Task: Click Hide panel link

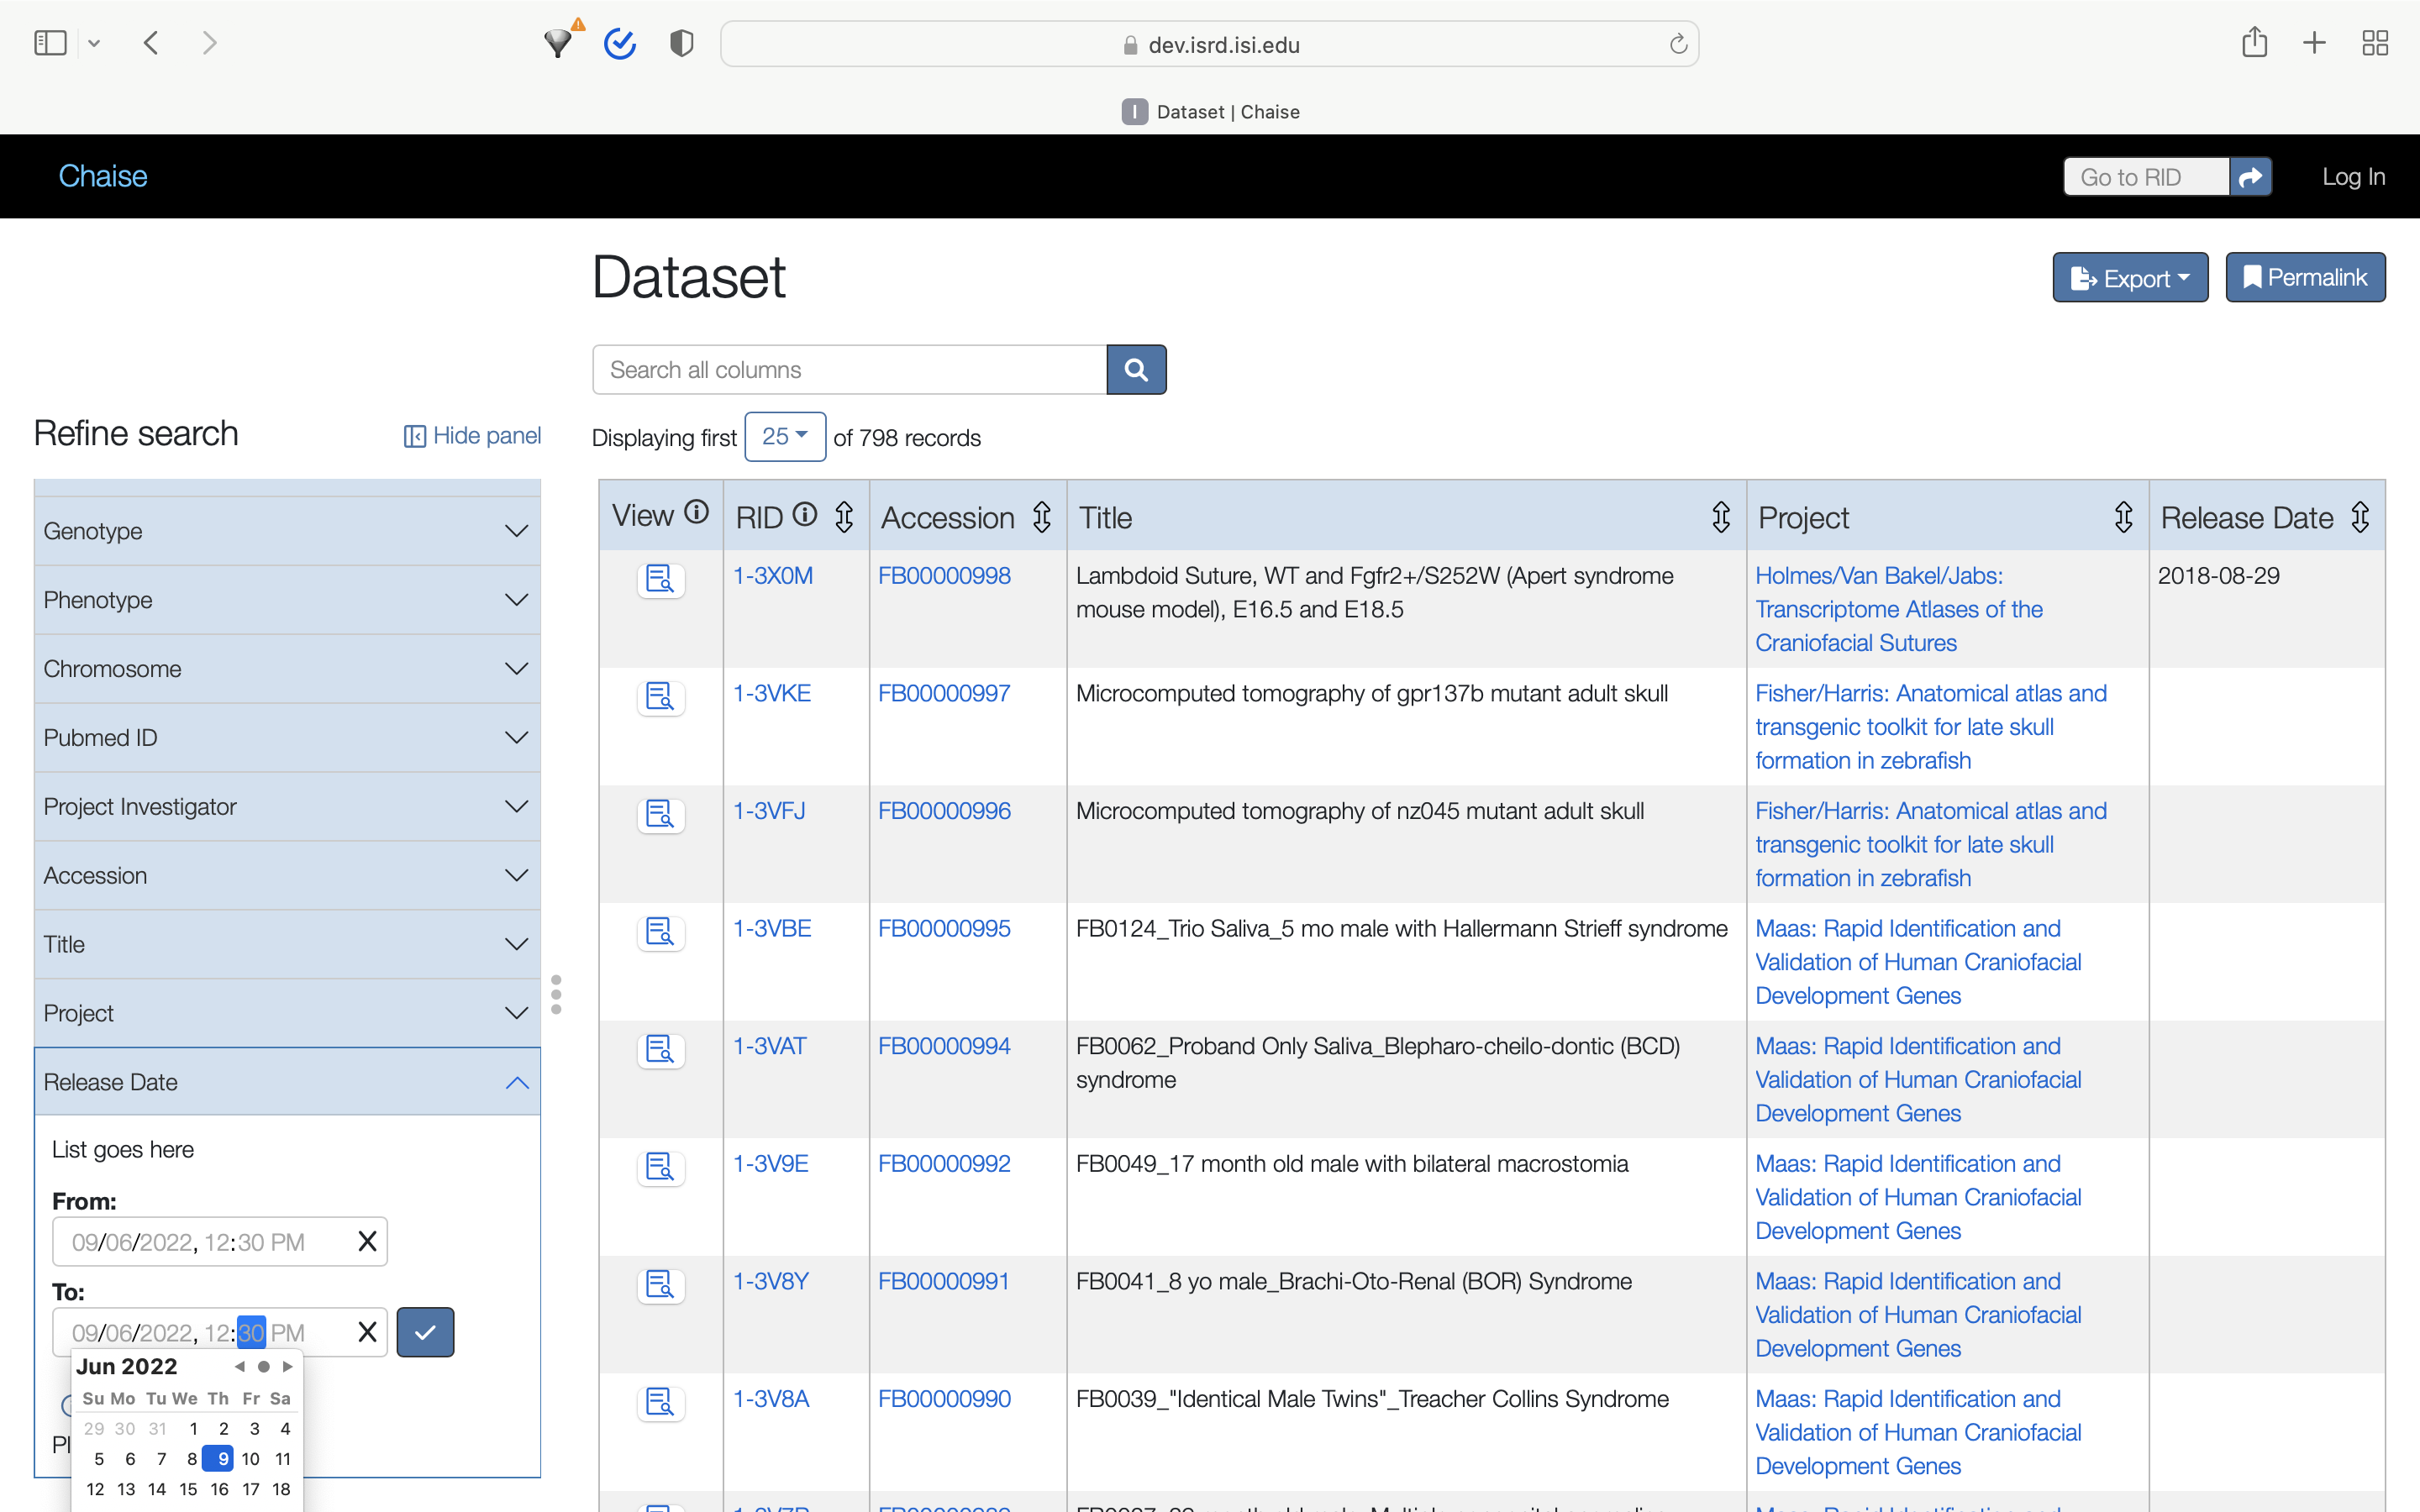Action: tap(472, 436)
